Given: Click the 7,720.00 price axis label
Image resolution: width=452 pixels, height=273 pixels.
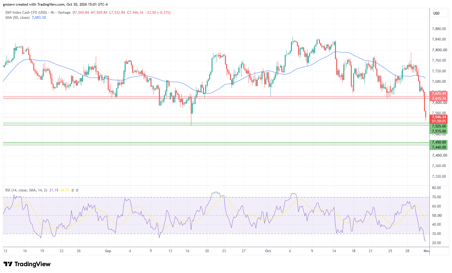Looking at the screenshot, I should [x=439, y=71].
